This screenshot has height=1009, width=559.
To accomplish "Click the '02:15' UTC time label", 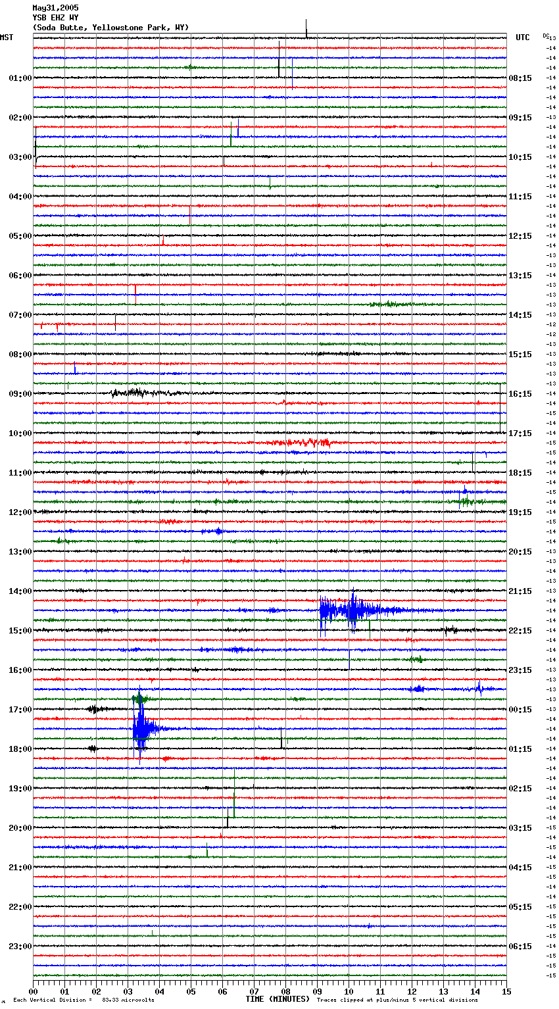I will click(x=520, y=789).
